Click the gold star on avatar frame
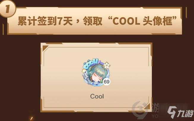The width and height of the screenshot is (194, 121). point(84,71)
